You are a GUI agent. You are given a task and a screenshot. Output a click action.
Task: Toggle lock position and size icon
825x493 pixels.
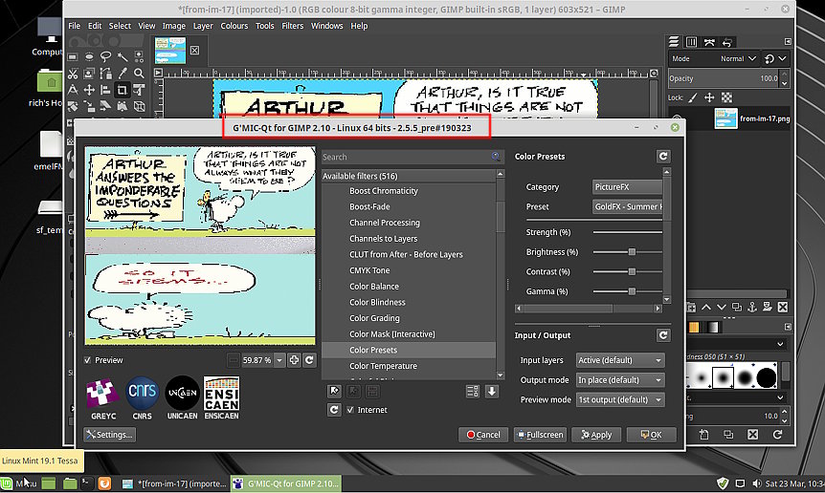click(x=709, y=97)
